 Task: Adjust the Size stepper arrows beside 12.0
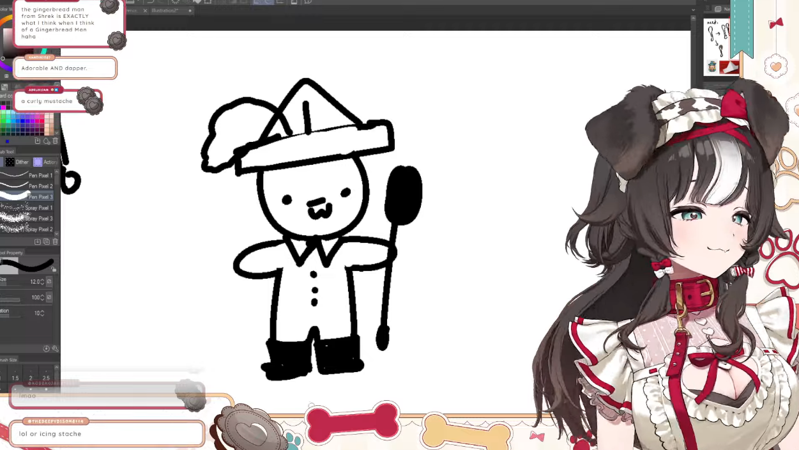click(x=43, y=281)
